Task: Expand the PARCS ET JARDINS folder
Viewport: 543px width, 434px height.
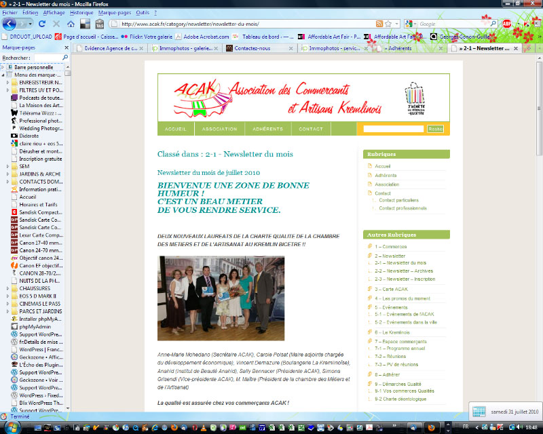Action: [x=8, y=311]
